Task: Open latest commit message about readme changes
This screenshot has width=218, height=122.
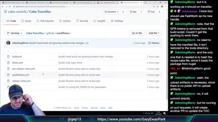Action: coord(57,43)
